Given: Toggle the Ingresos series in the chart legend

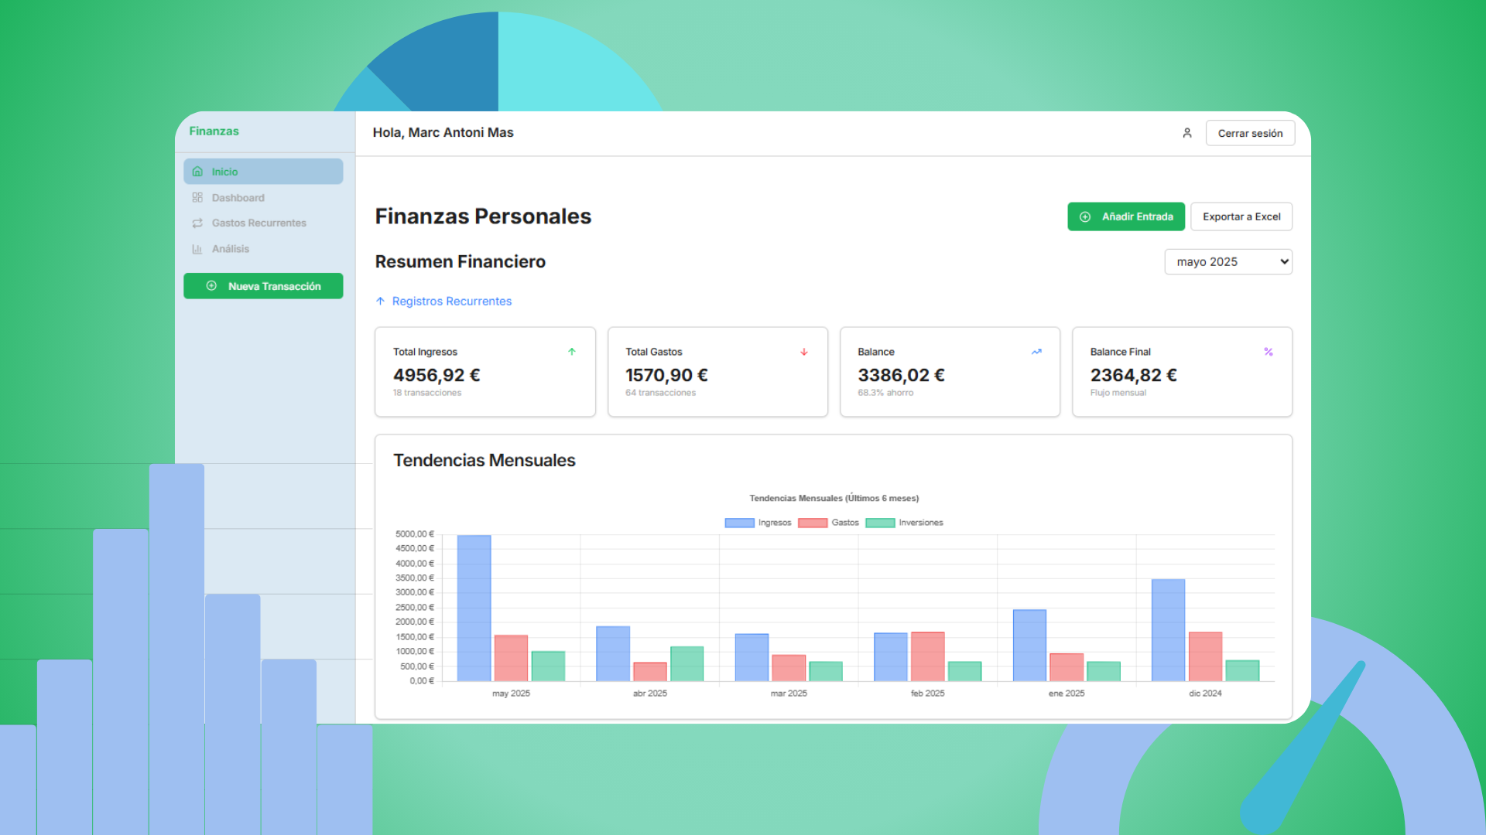Looking at the screenshot, I should 774,522.
